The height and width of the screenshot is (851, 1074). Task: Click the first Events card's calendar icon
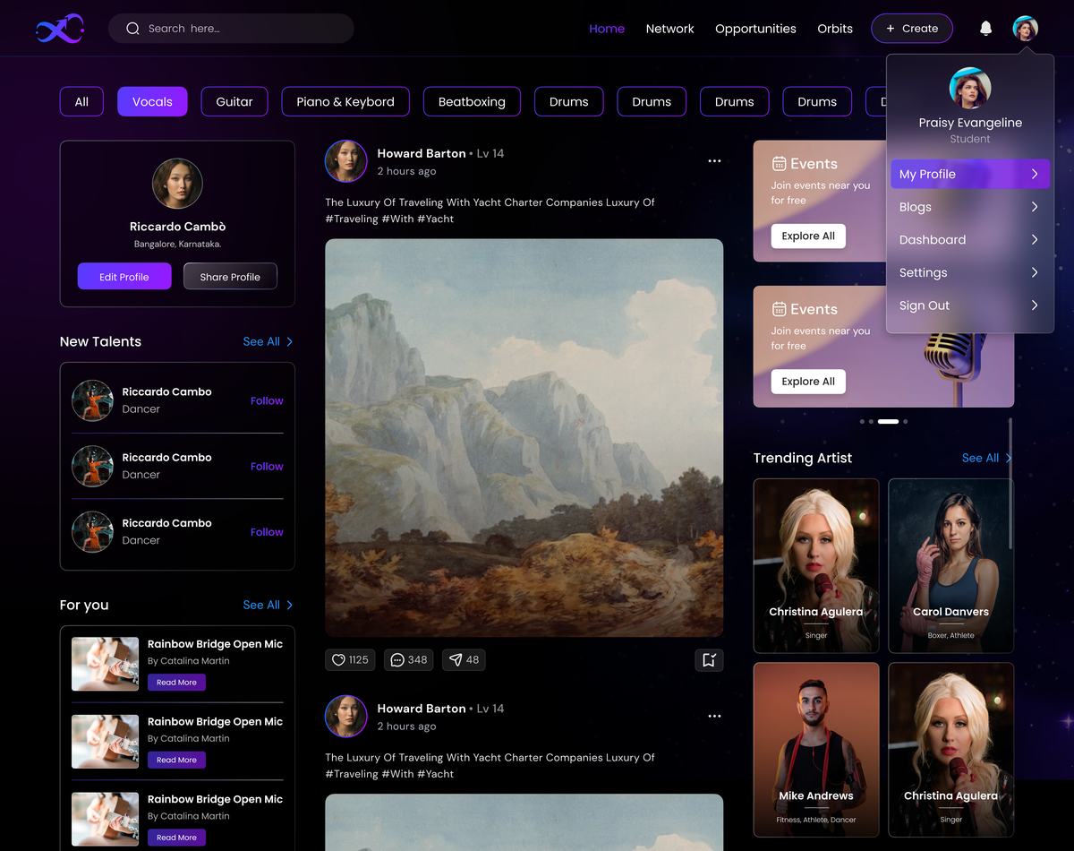coord(779,164)
